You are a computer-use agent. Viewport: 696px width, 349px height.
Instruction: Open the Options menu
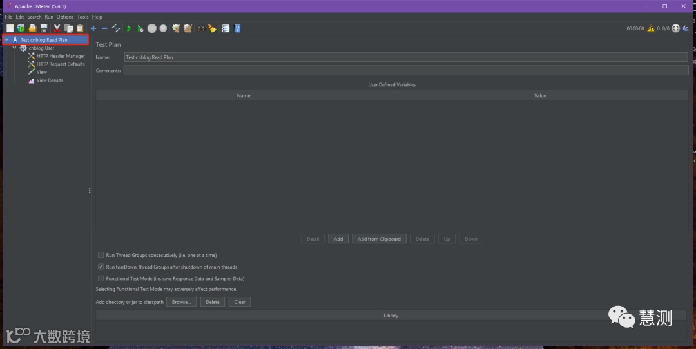click(x=65, y=17)
